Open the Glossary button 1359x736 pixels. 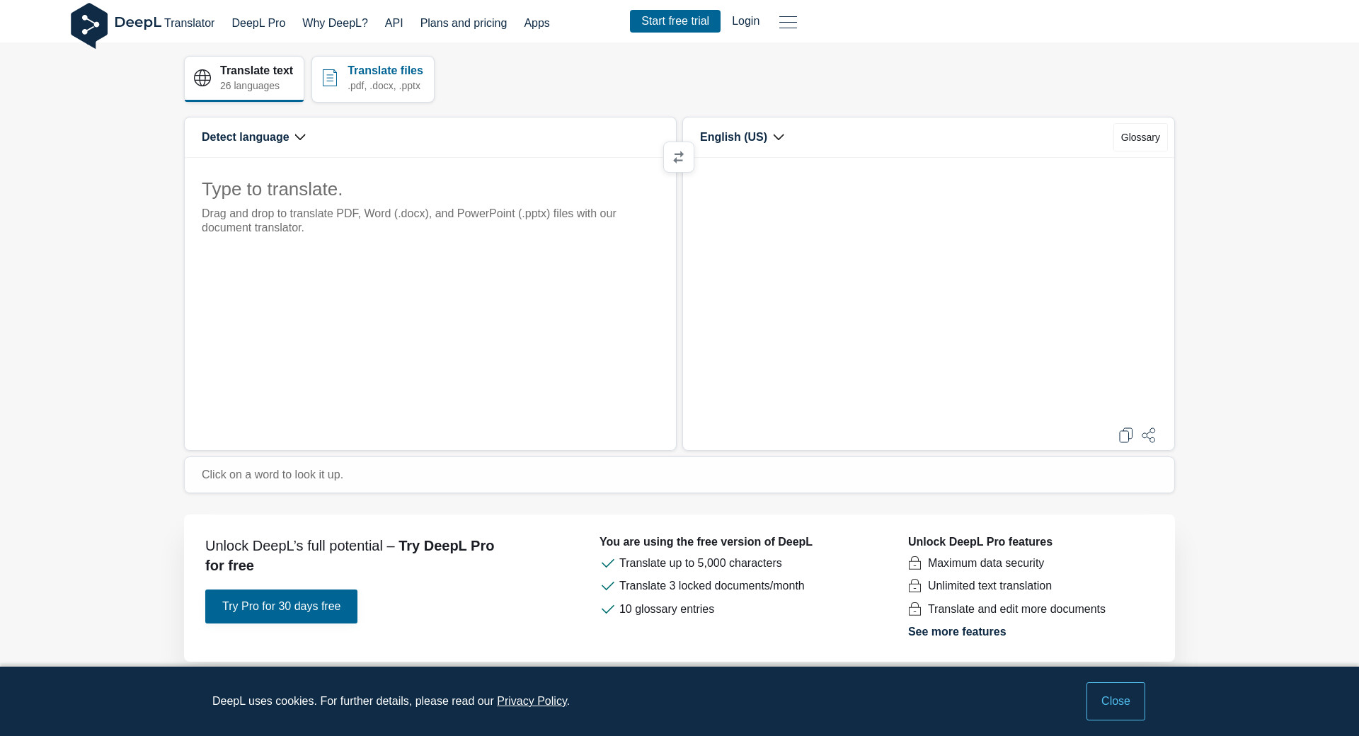(x=1140, y=137)
